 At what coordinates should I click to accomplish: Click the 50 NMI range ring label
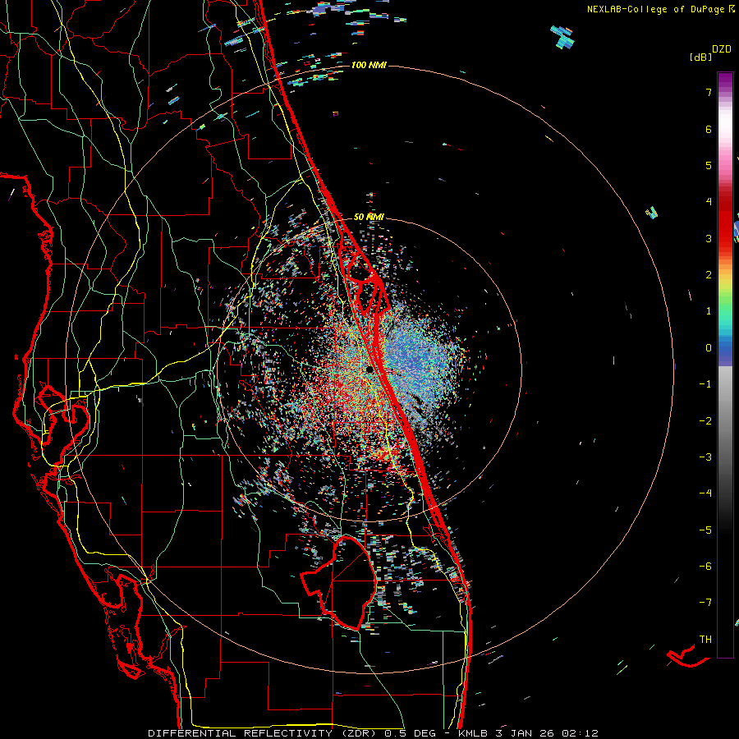pos(369,217)
